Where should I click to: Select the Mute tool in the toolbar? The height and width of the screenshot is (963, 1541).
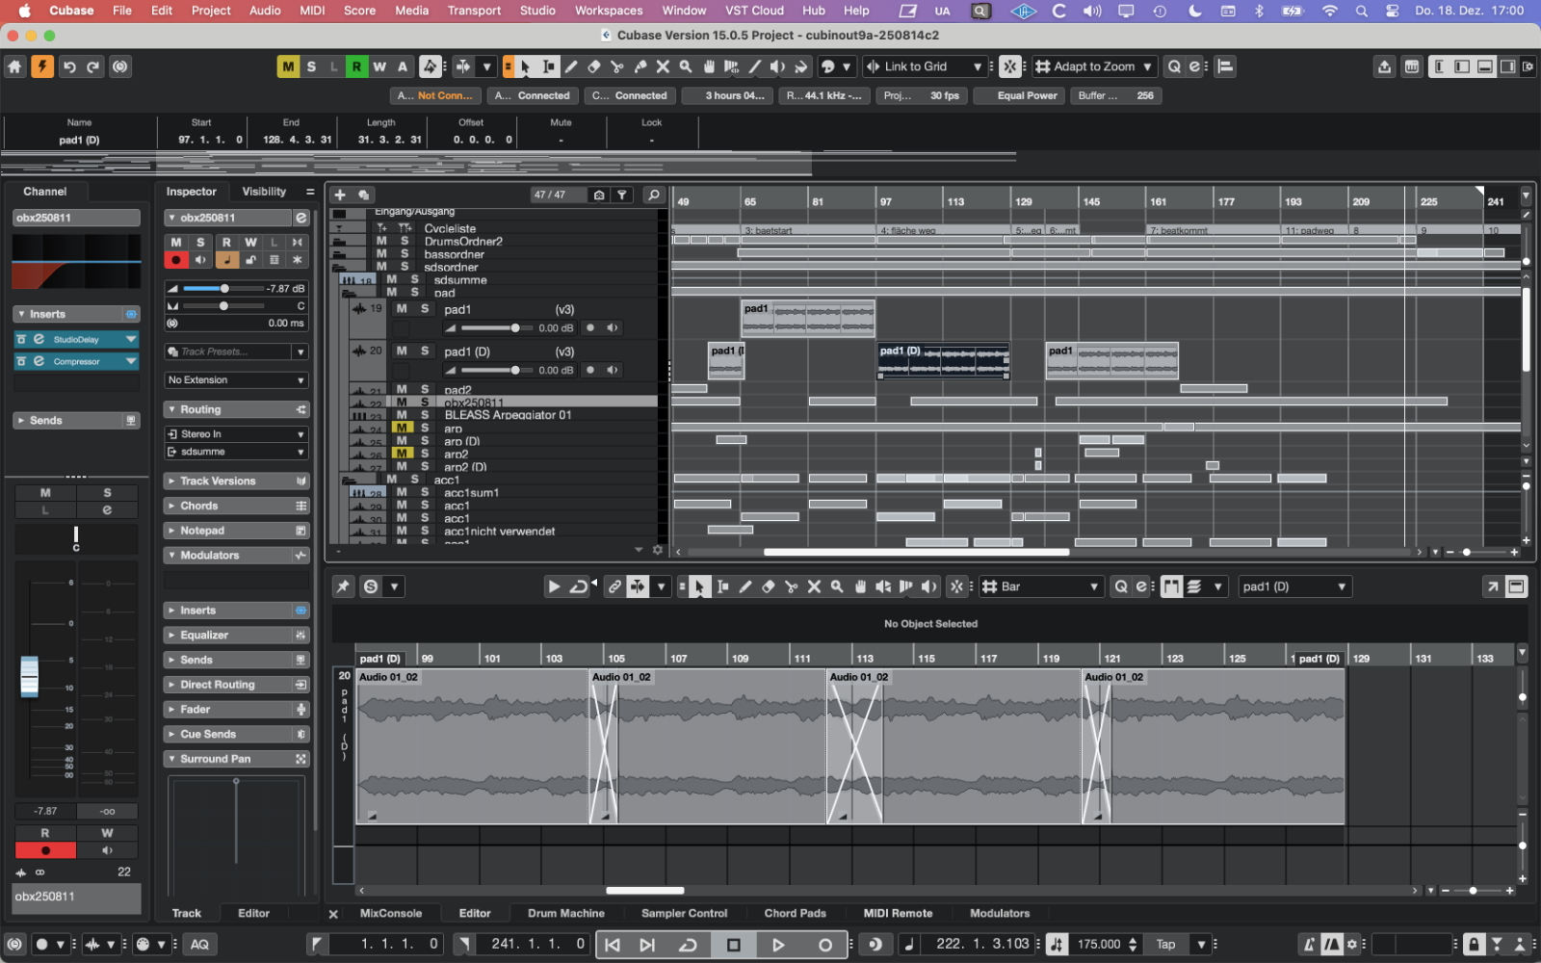[662, 66]
